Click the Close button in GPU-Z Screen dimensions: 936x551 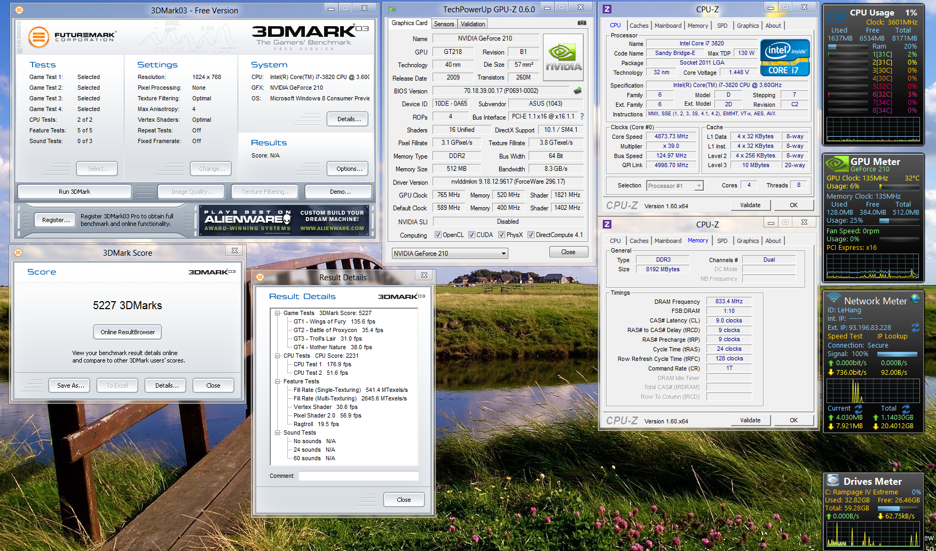pyautogui.click(x=568, y=252)
